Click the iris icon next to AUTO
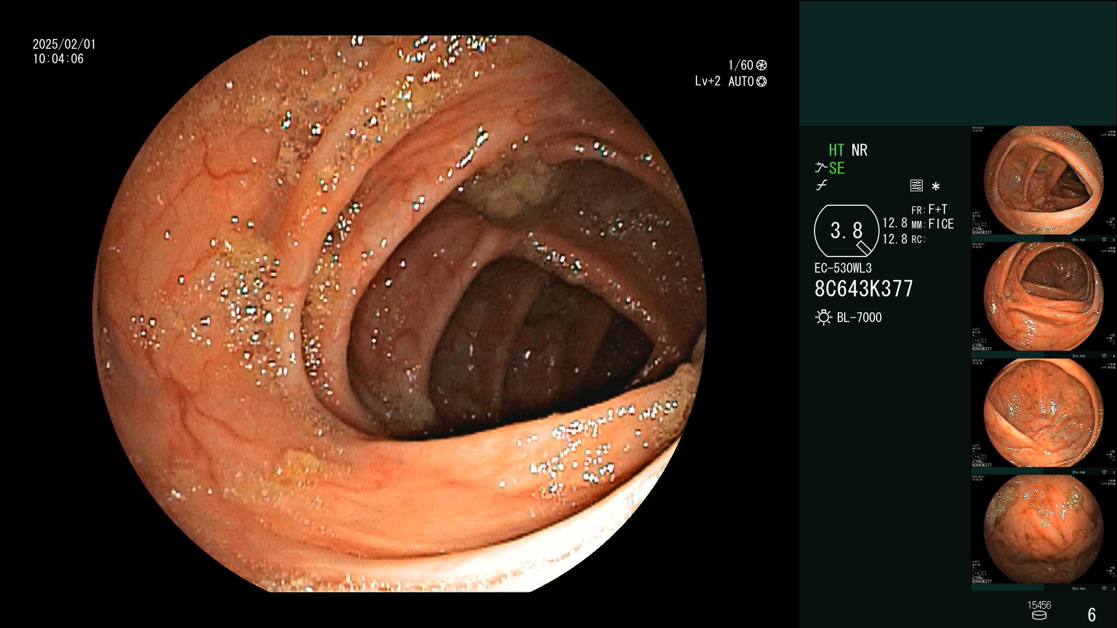This screenshot has width=1117, height=628. (762, 81)
